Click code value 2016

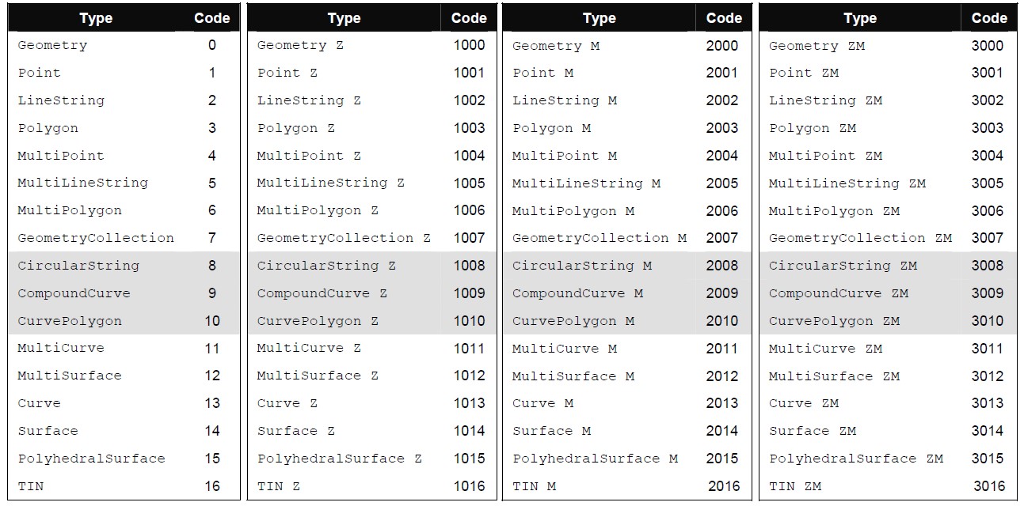click(724, 486)
